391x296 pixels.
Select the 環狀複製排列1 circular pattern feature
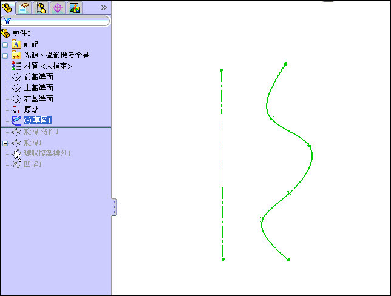tap(47, 153)
